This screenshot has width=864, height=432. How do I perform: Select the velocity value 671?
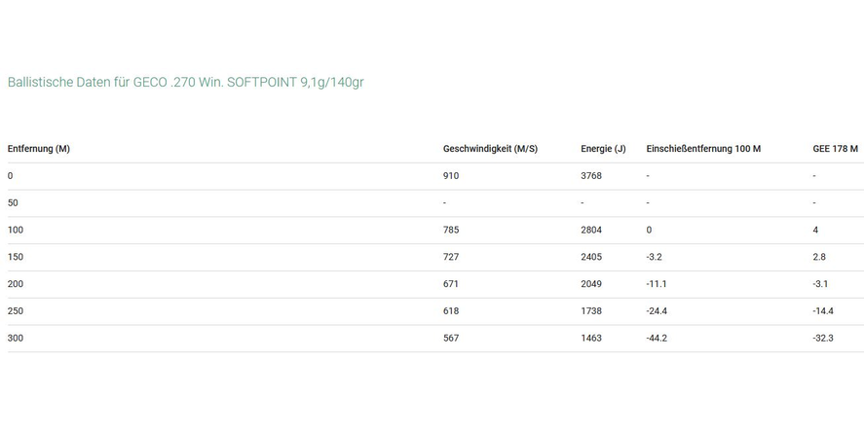[x=451, y=284]
